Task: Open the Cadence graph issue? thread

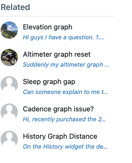Action: point(58,109)
